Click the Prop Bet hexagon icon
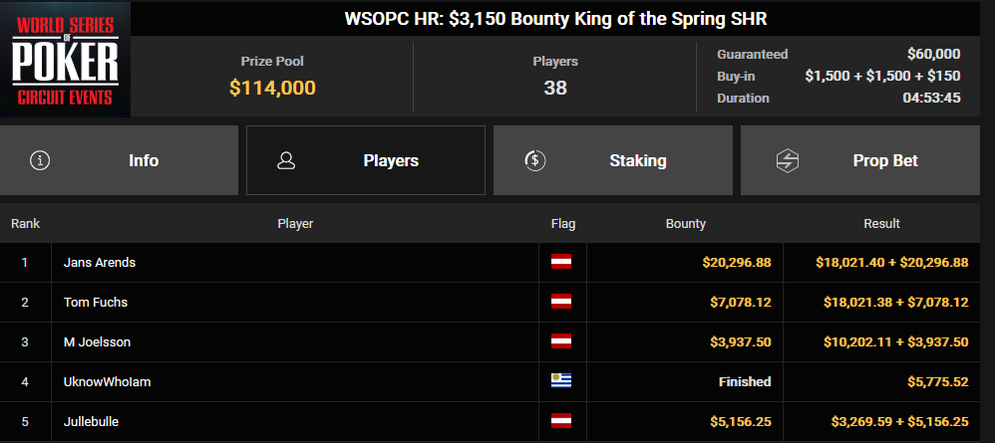Image resolution: width=995 pixels, height=443 pixels. (x=788, y=161)
